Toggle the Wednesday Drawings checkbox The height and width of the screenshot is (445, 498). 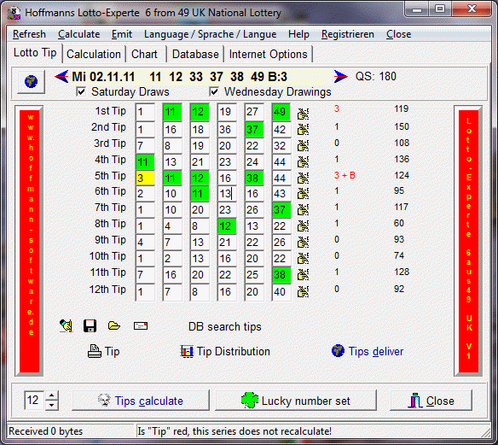click(214, 92)
